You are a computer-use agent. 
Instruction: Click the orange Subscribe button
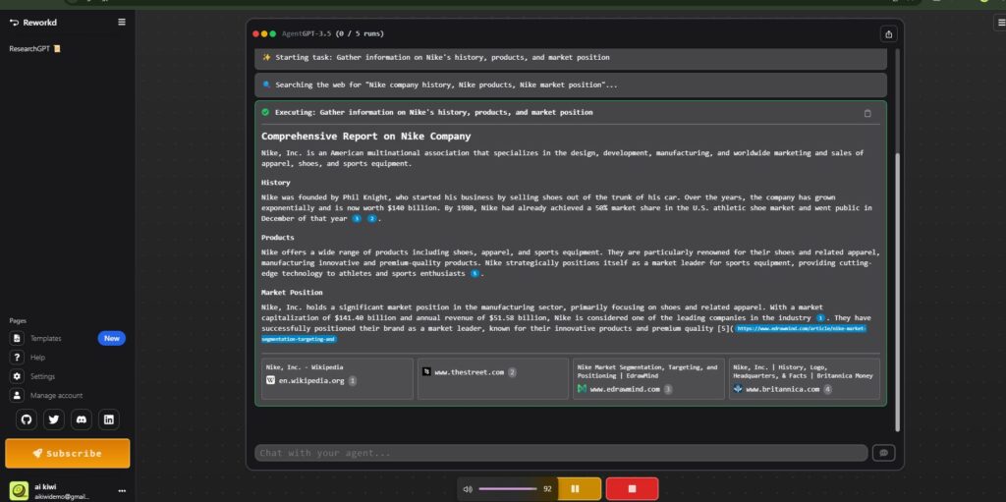68,453
